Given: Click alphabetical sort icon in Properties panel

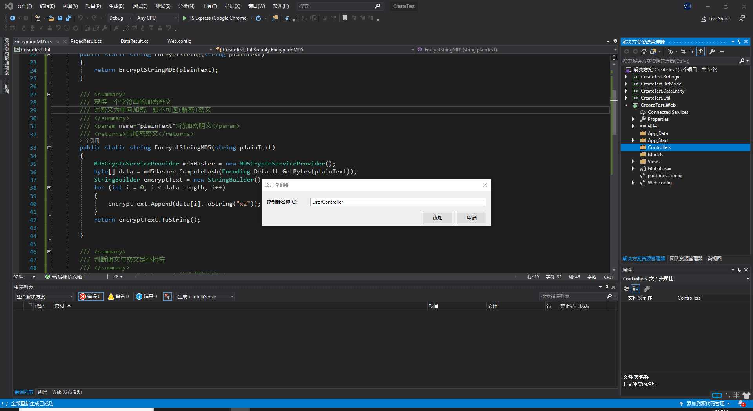Looking at the screenshot, I should pyautogui.click(x=635, y=288).
